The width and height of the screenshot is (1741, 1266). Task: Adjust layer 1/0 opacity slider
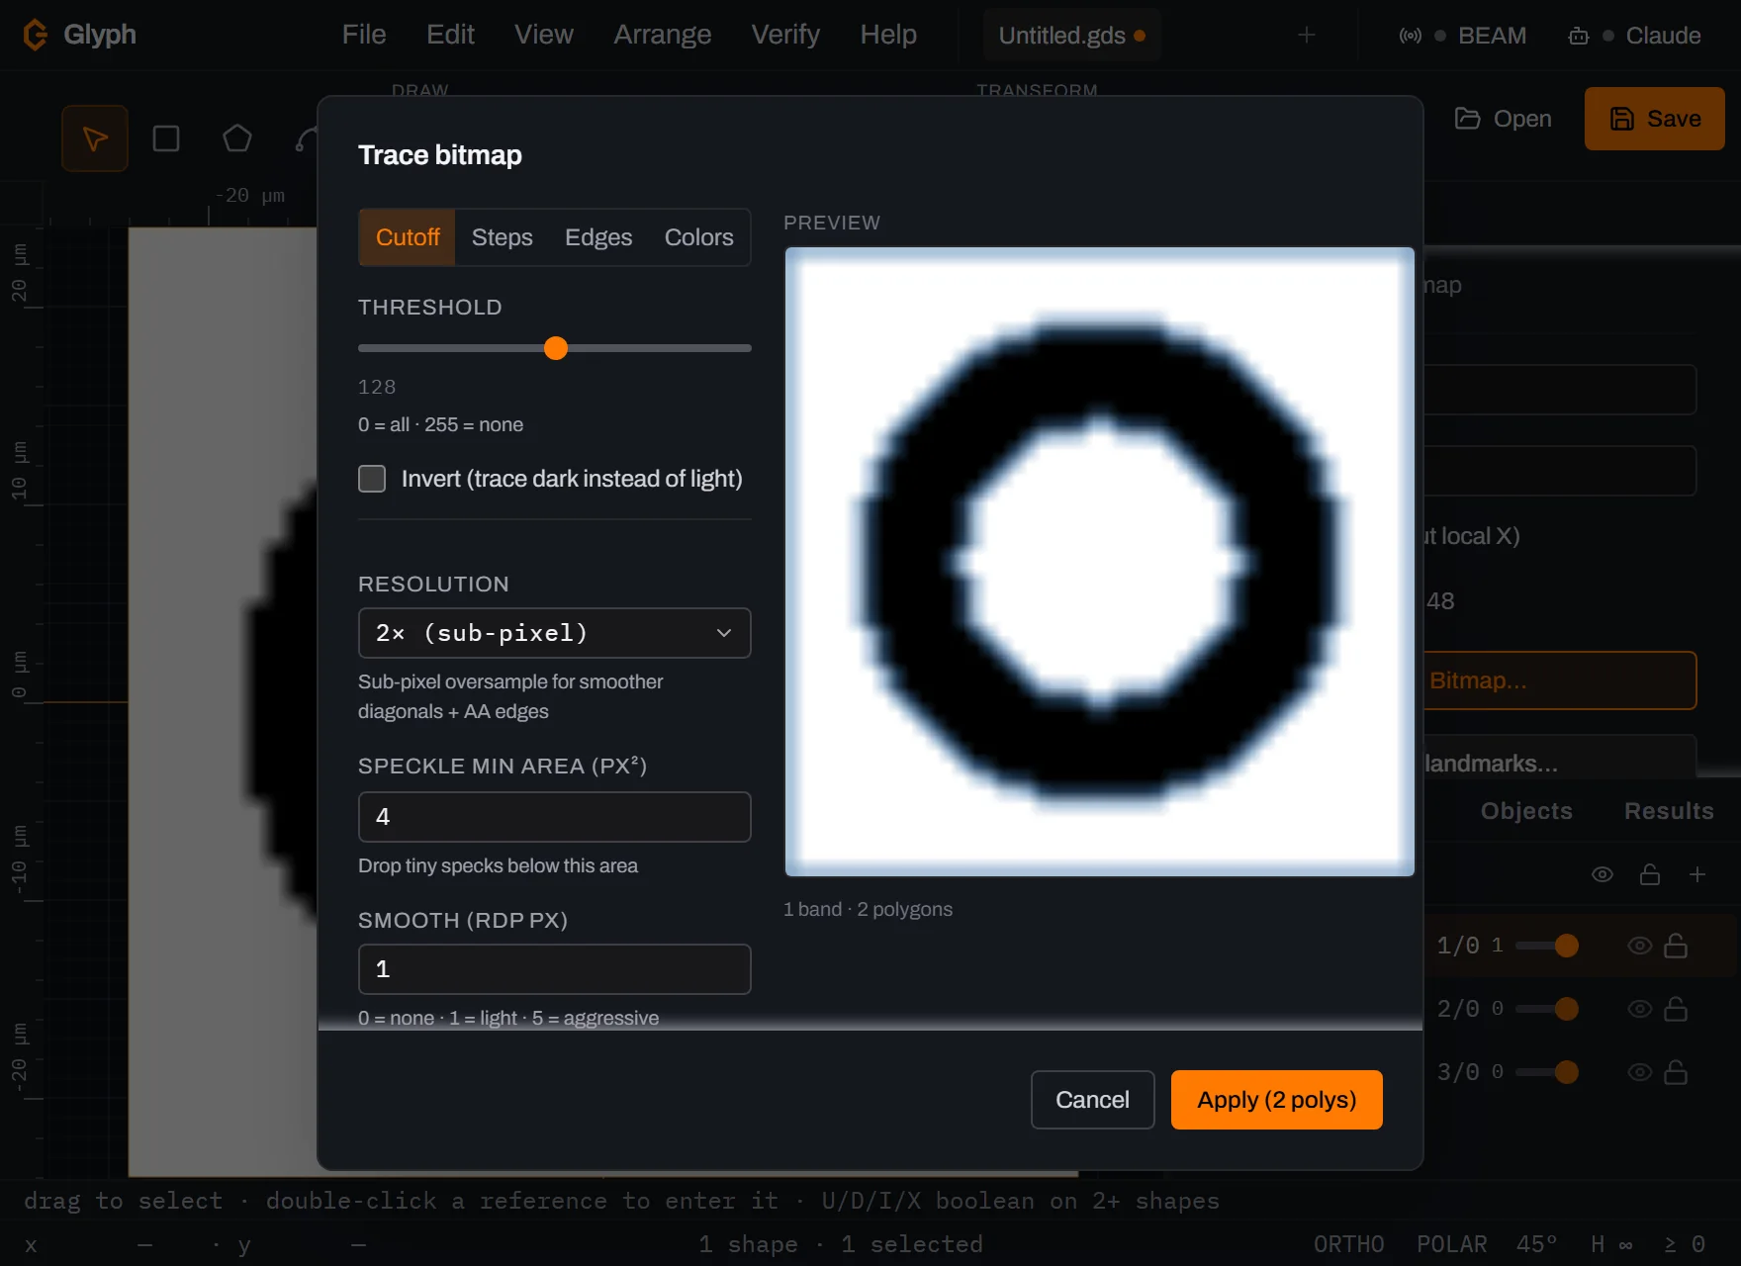tap(1547, 946)
